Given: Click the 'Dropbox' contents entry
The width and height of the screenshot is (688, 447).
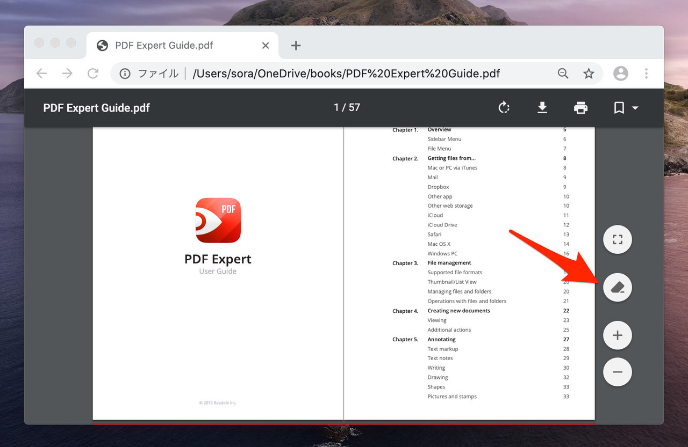Looking at the screenshot, I should [x=438, y=187].
